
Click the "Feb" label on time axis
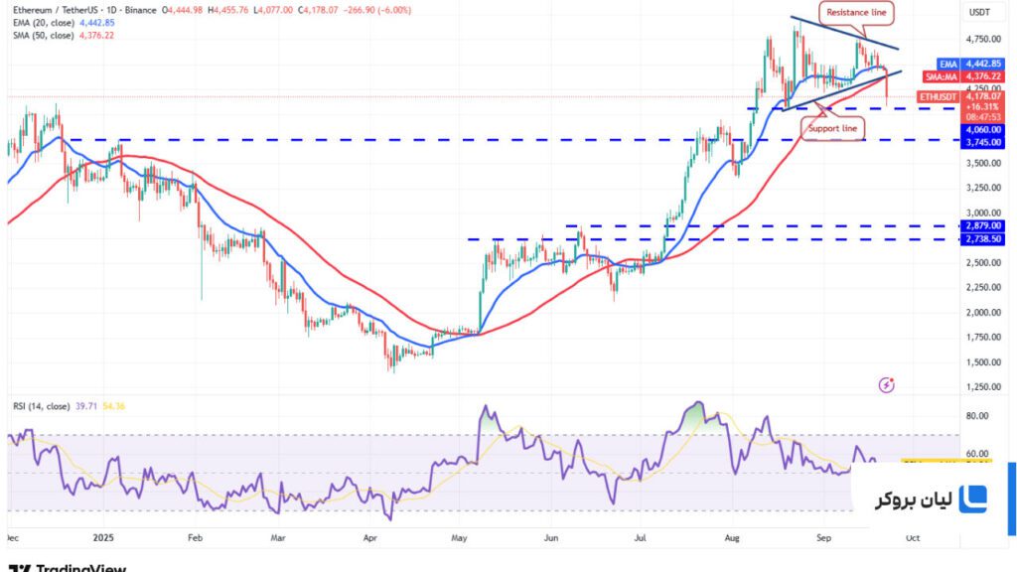coord(196,538)
